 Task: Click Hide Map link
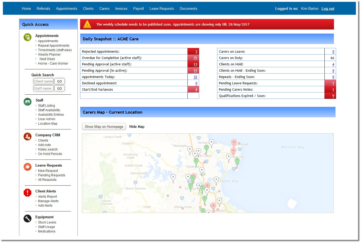coord(137,127)
